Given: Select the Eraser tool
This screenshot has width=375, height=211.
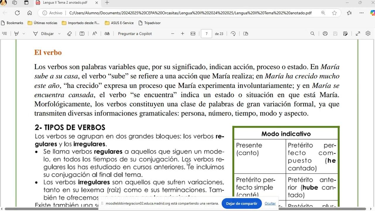Looking at the screenshot, I should 69,34.
